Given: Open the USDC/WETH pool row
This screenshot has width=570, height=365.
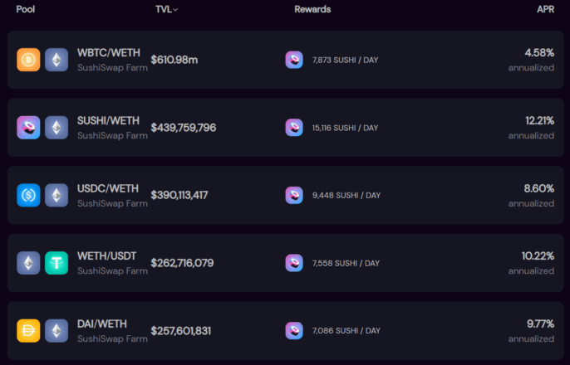Looking at the screenshot, I should click(285, 195).
